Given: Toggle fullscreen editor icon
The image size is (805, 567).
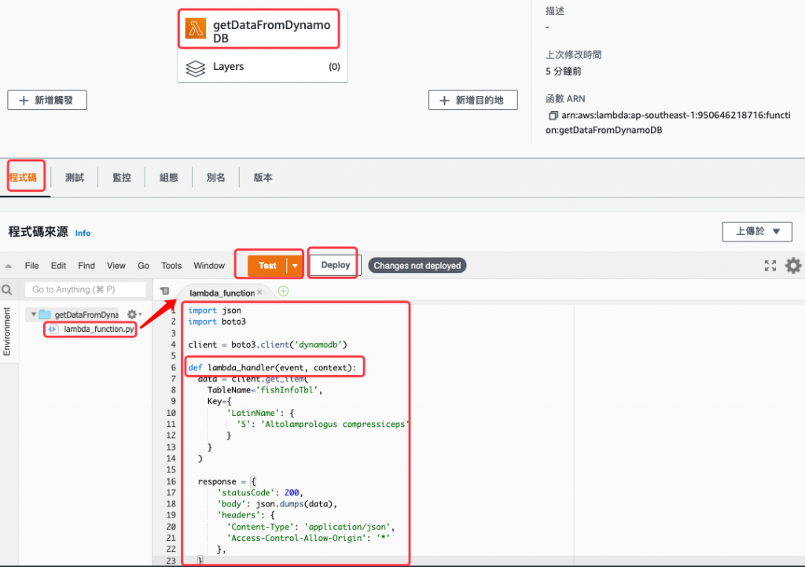Looking at the screenshot, I should tap(770, 266).
